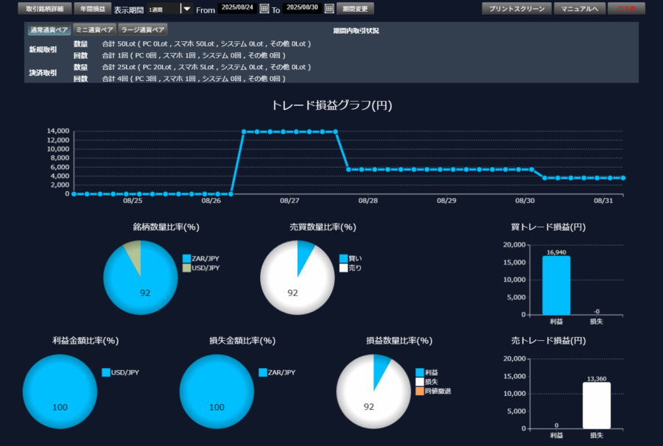Viewport: 663px width, 446px height.
Task: Expand the 表示期間 dropdown arrow
Action: [186, 9]
